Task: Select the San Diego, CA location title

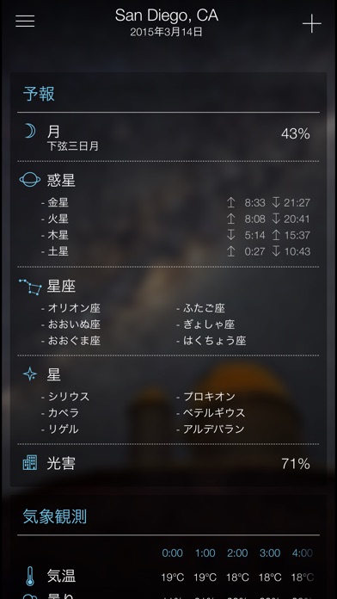Action: [x=167, y=15]
